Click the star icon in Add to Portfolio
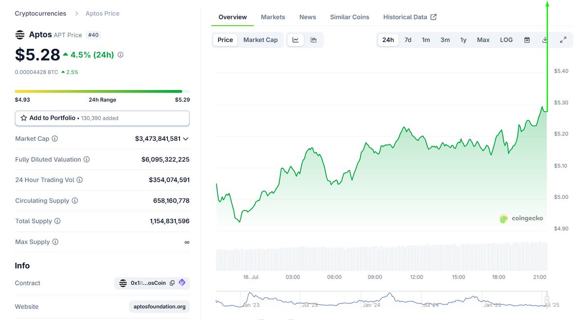584x320 pixels. (x=24, y=118)
